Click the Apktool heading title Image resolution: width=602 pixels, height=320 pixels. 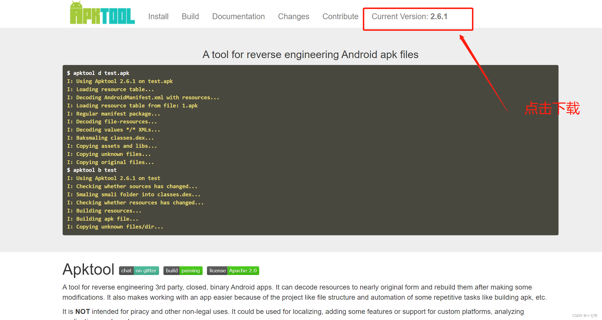(89, 269)
